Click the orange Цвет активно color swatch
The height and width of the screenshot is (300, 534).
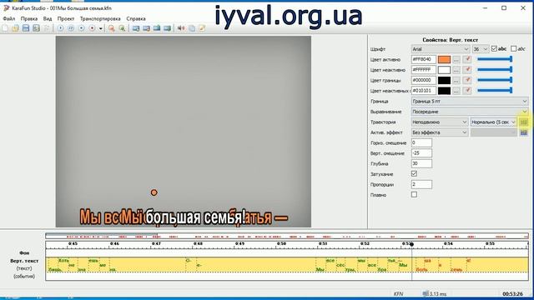(x=444, y=59)
